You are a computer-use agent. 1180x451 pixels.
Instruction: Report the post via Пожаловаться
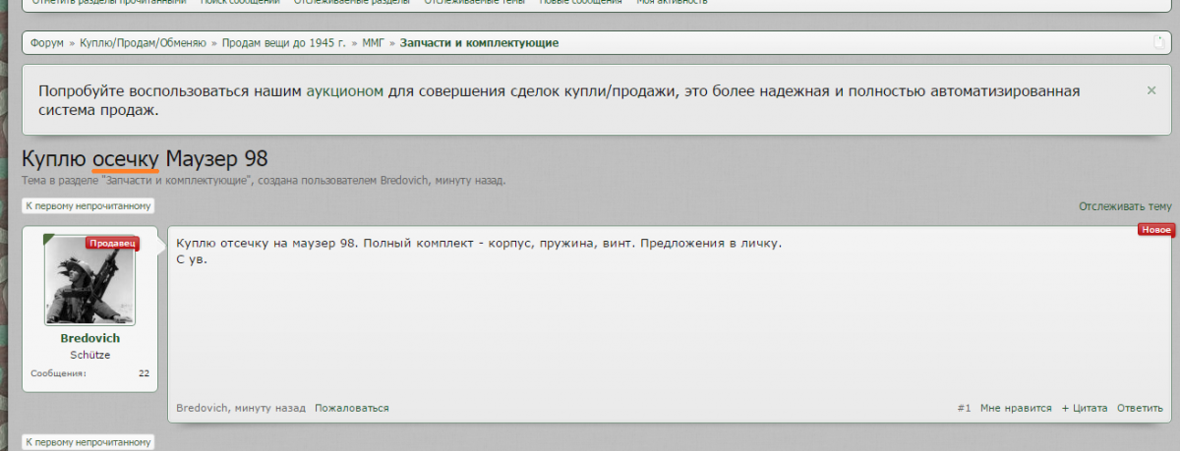tap(352, 408)
